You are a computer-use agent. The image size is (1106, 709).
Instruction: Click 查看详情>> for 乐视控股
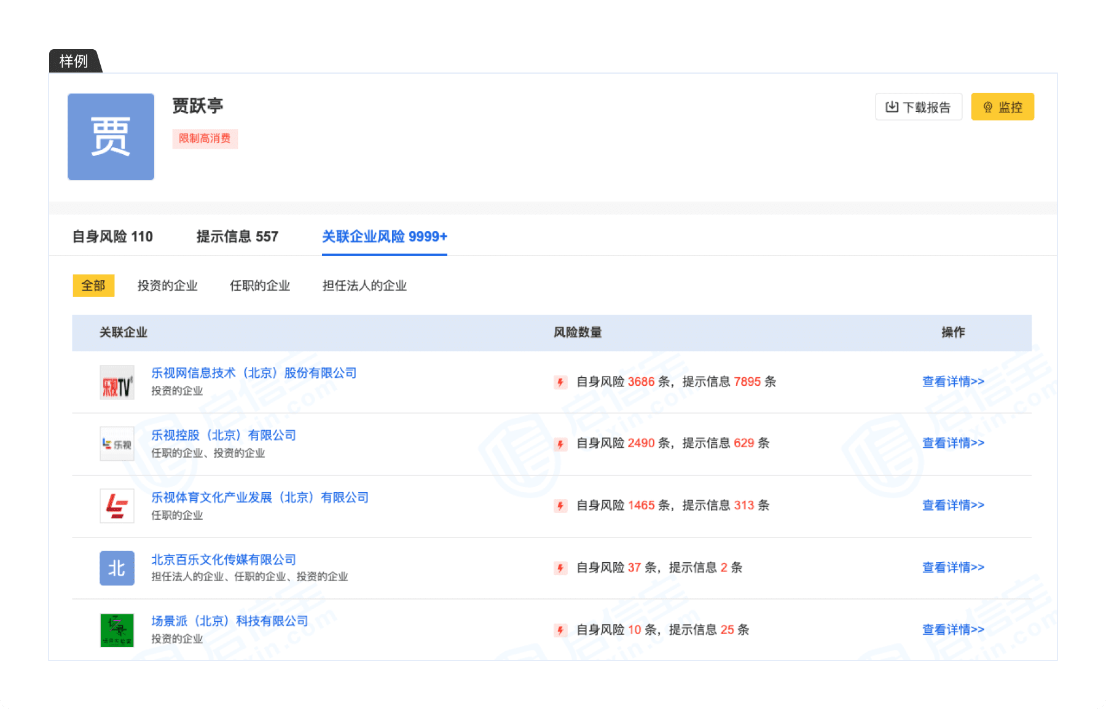point(953,443)
